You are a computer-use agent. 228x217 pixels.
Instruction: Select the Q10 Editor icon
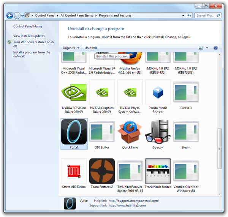click(102, 132)
